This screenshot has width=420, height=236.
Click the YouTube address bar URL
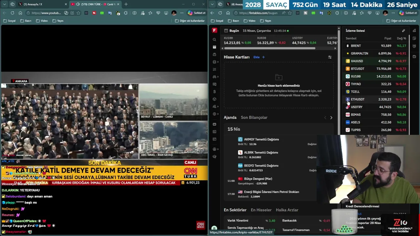coord(46,13)
